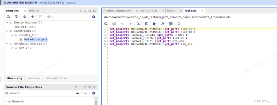Click code line 3 with PACKAGE_PIN A16

point(149,35)
